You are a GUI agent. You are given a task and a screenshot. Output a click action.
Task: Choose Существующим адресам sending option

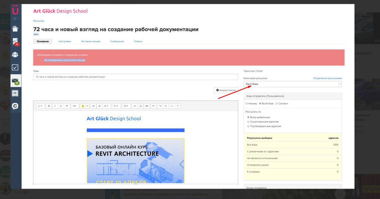pos(248,122)
